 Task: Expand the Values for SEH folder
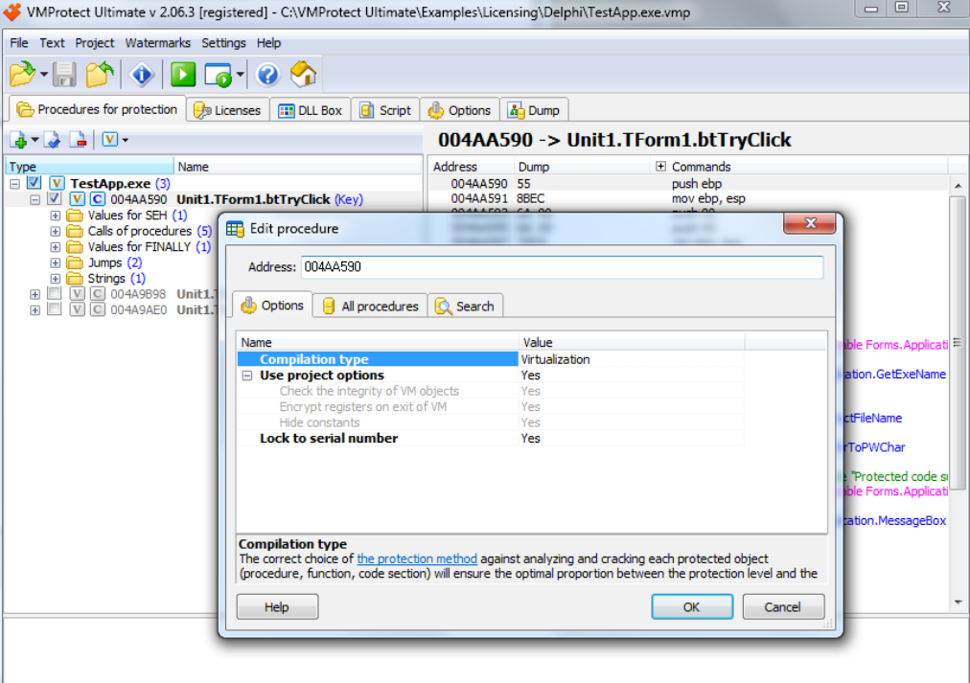click(55, 216)
